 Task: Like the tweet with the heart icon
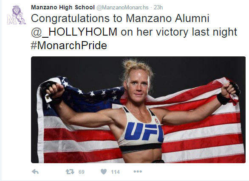pos(104,172)
